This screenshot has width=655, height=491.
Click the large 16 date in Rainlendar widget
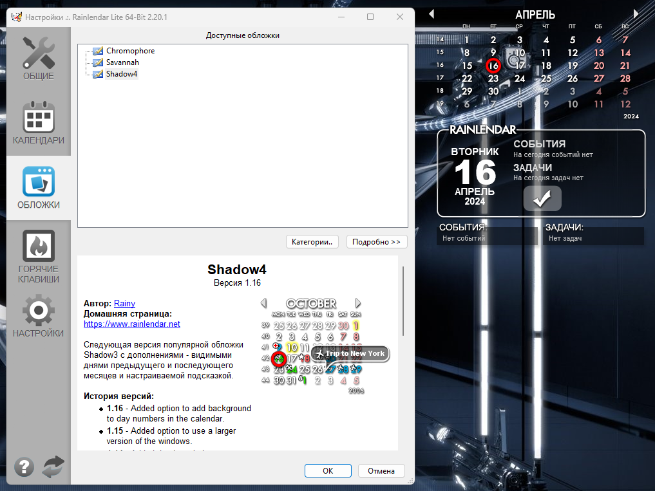click(475, 172)
